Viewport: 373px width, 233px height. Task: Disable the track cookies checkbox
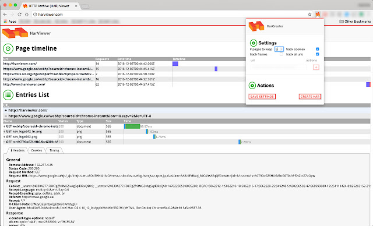coord(317,49)
